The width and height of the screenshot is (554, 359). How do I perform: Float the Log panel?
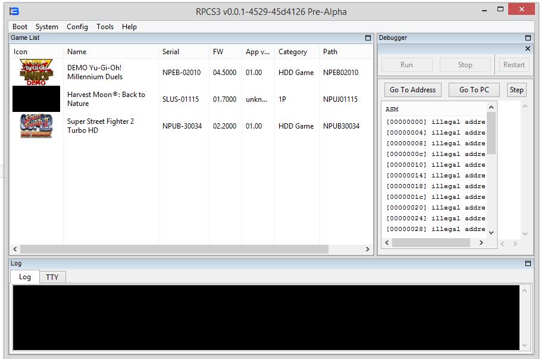pyautogui.click(x=528, y=264)
